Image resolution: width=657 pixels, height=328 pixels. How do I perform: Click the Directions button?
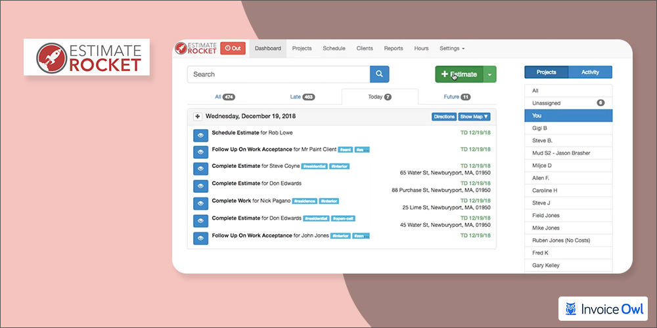[444, 117]
